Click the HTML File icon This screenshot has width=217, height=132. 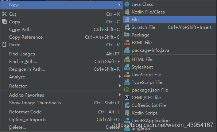click(127, 59)
